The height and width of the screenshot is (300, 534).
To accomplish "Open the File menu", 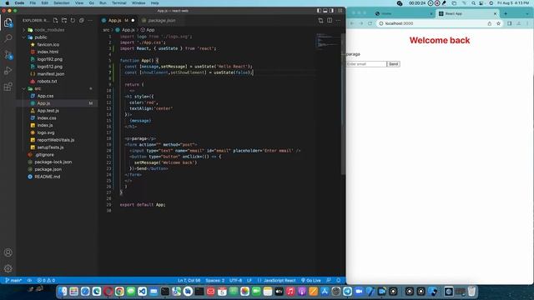I will click(x=33, y=3).
